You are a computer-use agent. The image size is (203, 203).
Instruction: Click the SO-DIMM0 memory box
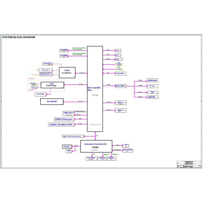(64, 50)
